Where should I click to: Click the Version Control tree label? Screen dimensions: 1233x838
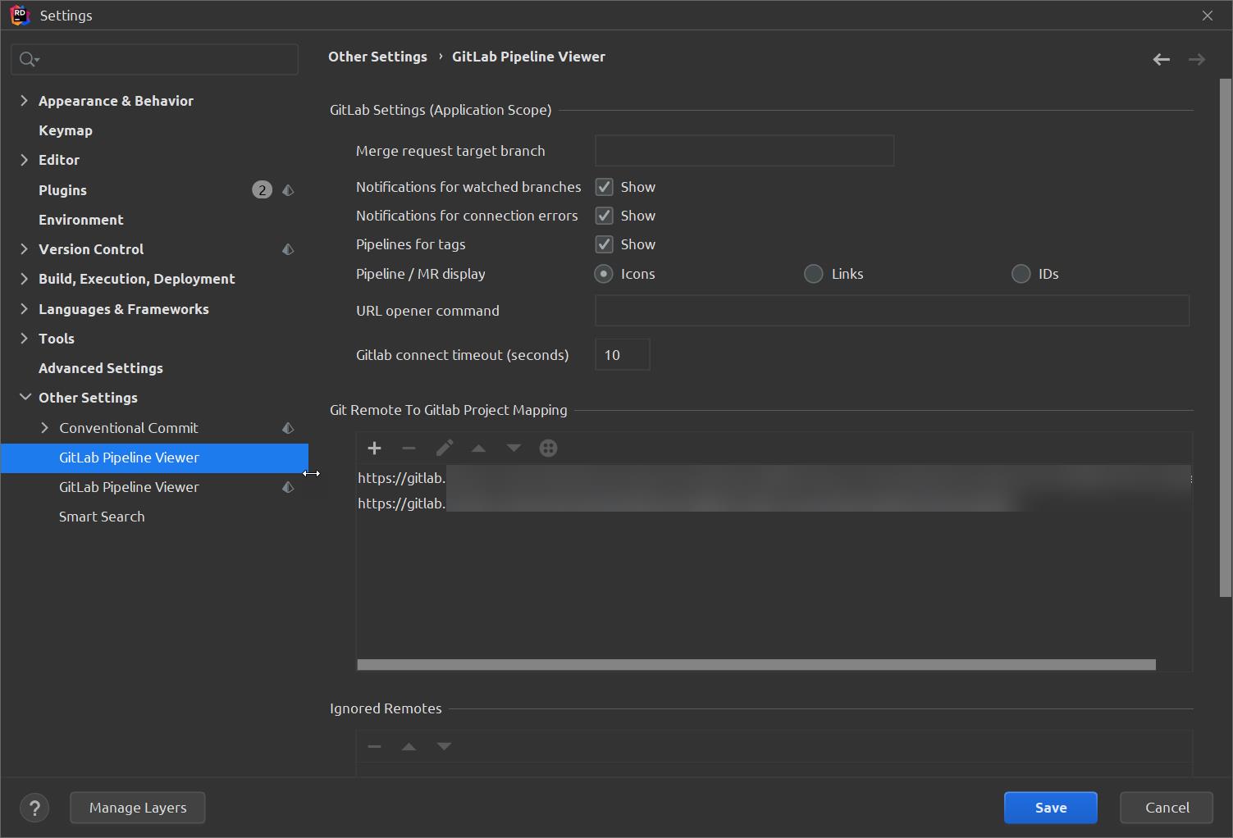click(x=91, y=249)
